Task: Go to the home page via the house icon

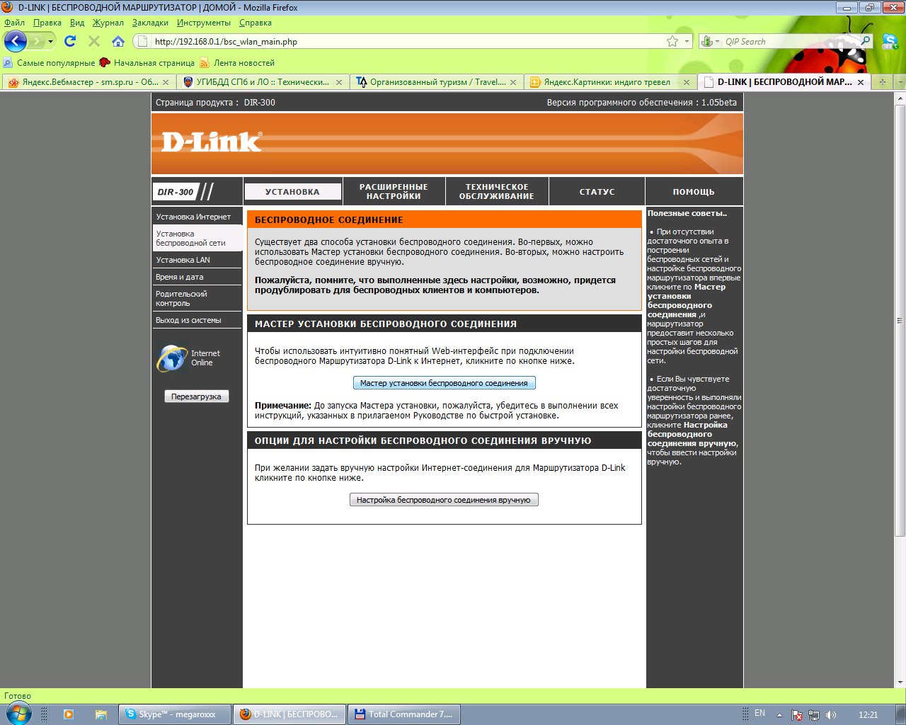Action: (x=118, y=41)
